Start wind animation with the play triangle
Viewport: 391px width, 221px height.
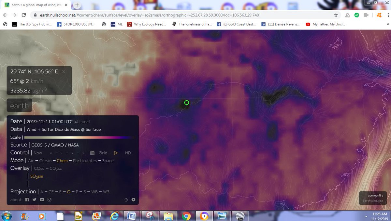[x=115, y=153]
